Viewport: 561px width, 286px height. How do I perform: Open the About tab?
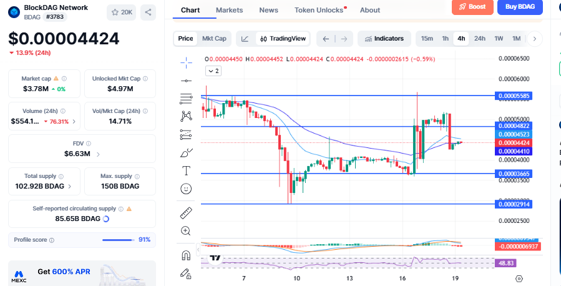(x=370, y=10)
